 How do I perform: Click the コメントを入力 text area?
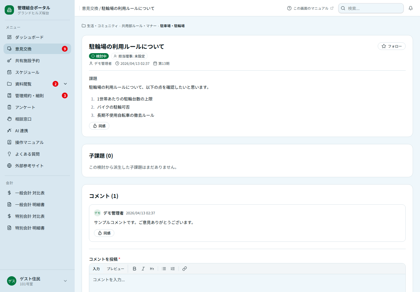point(247,283)
